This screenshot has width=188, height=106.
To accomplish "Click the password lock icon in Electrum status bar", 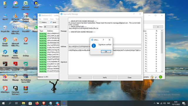I will click(152, 77).
